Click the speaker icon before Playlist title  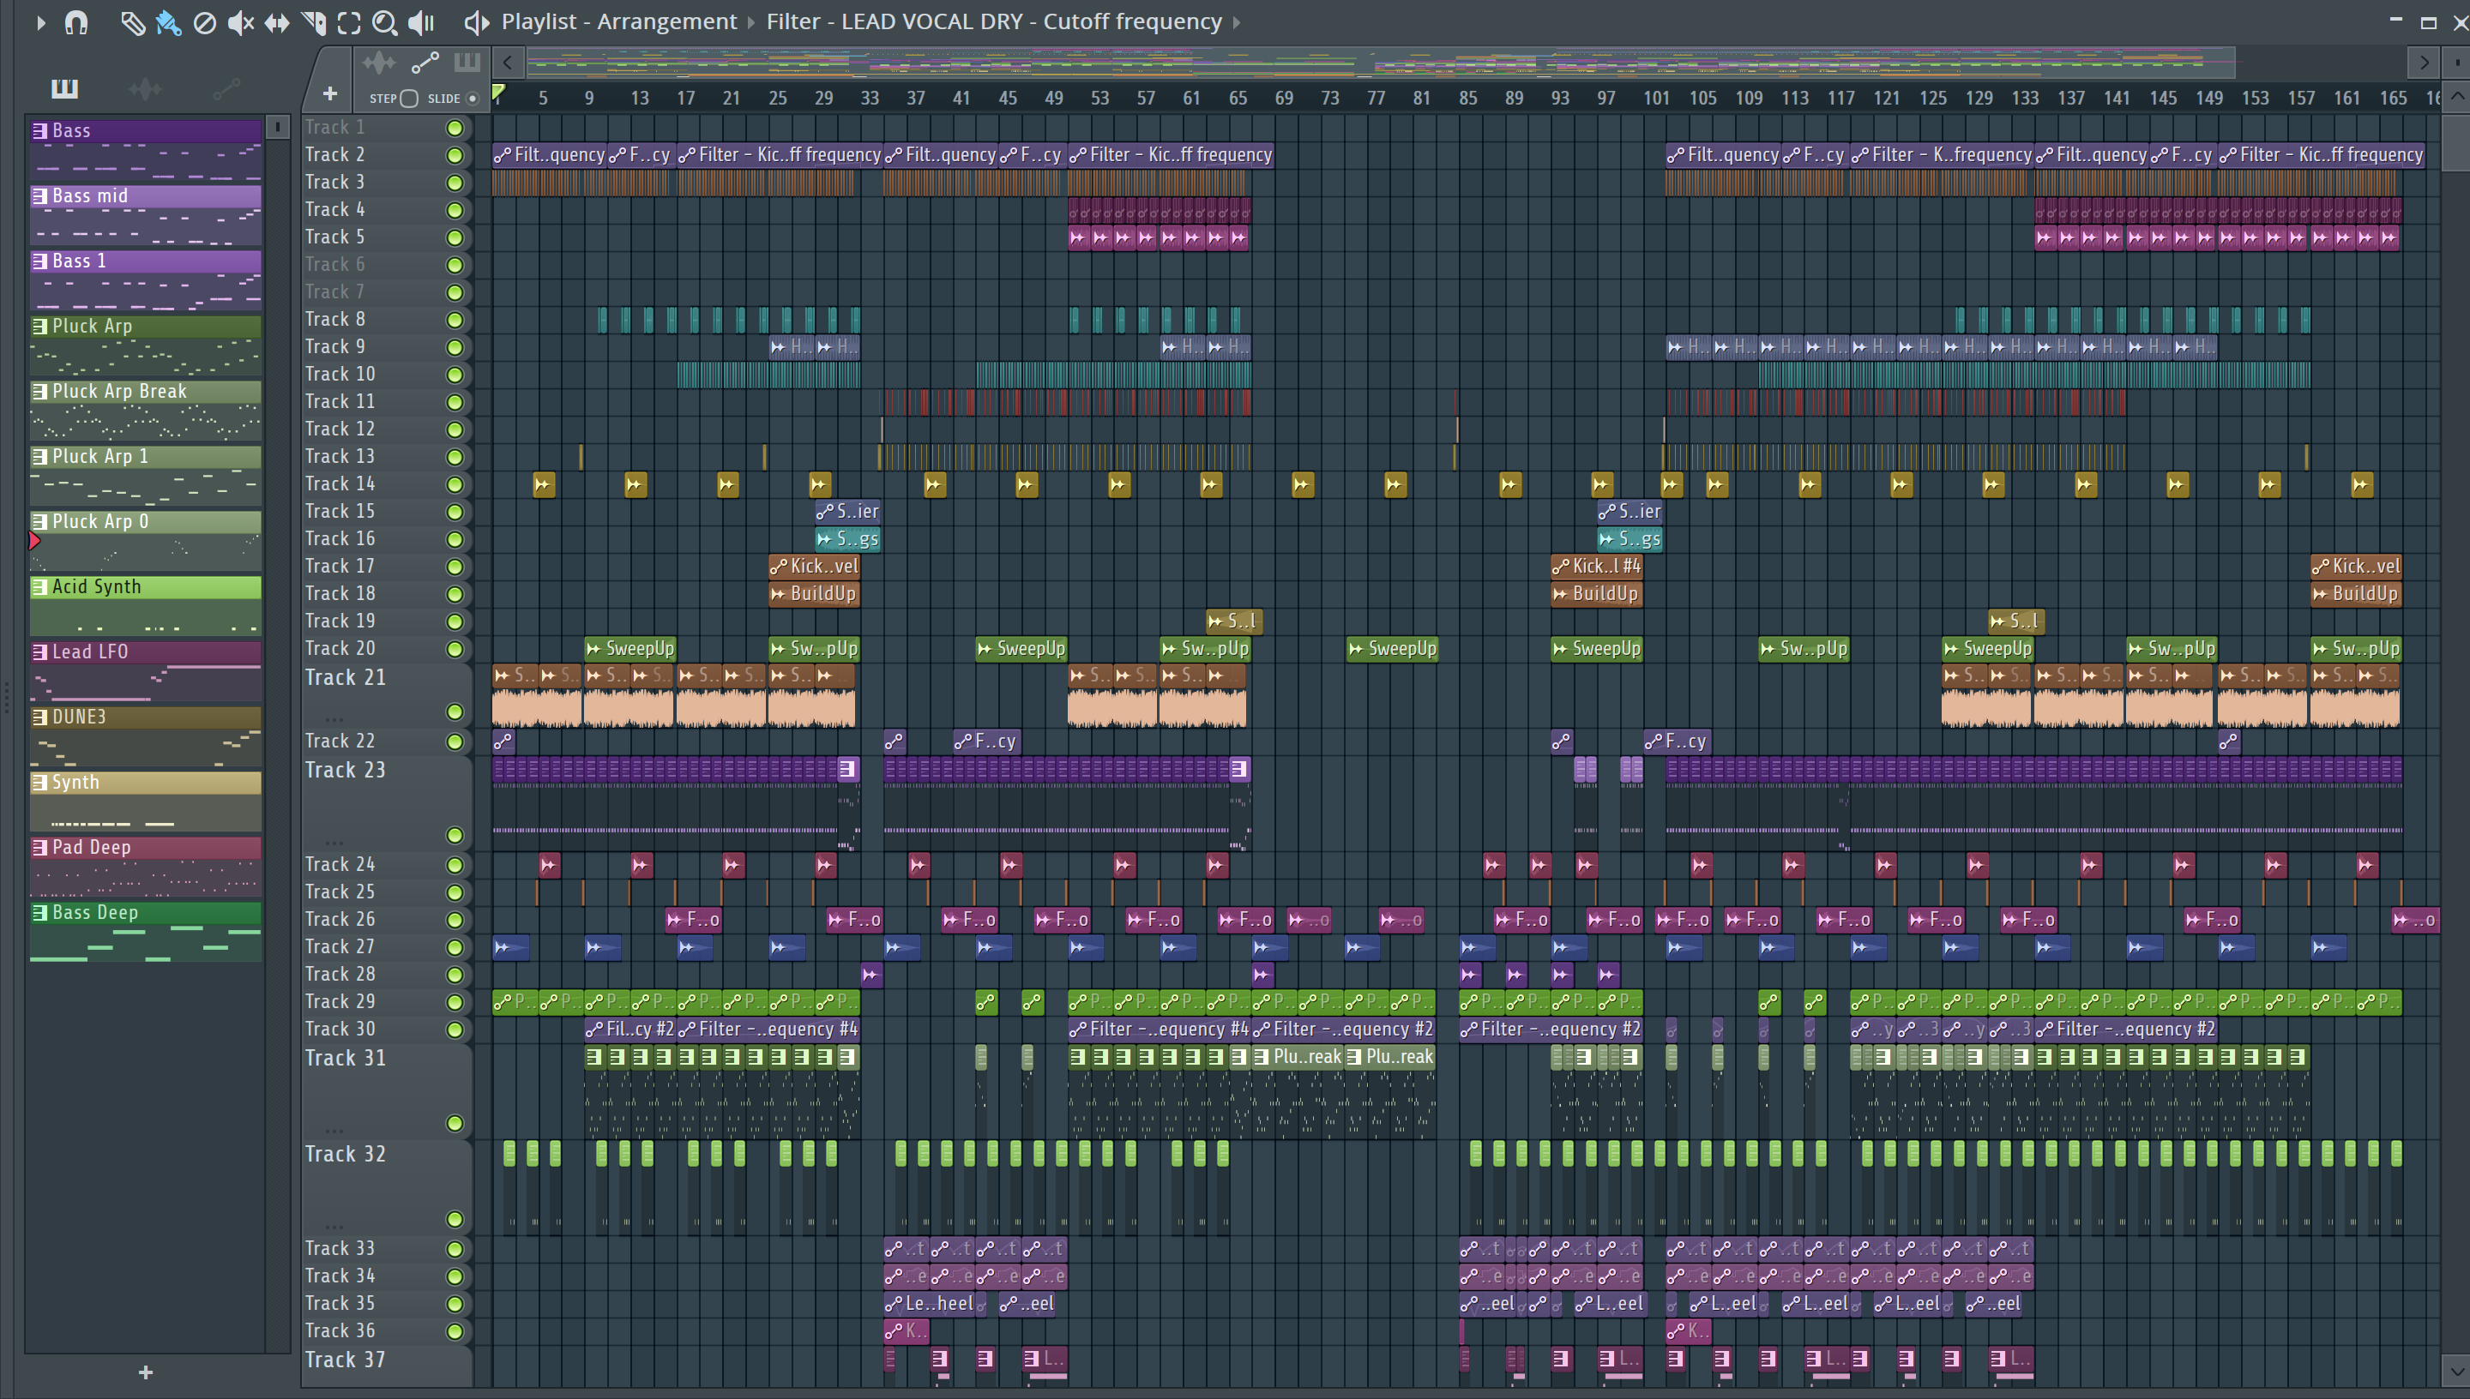pyautogui.click(x=477, y=22)
